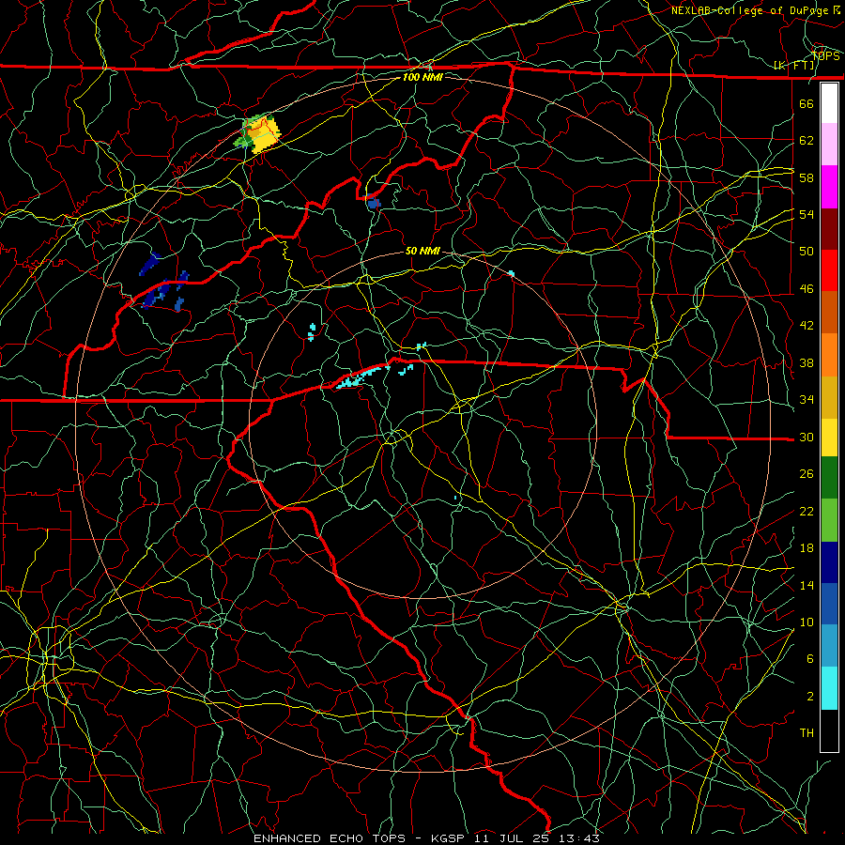Click the dark green legend swatch
Screen dimensions: 845x845
(829, 478)
